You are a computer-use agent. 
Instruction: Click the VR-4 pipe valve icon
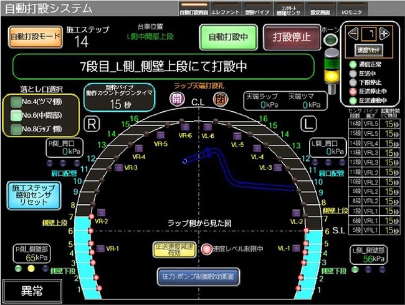pyautogui.click(x=139, y=148)
